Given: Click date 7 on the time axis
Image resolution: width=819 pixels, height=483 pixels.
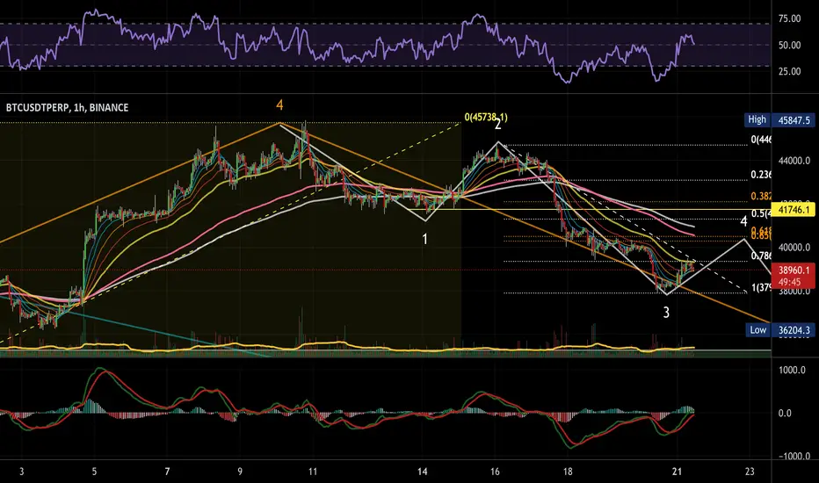Looking at the screenshot, I should 167,472.
